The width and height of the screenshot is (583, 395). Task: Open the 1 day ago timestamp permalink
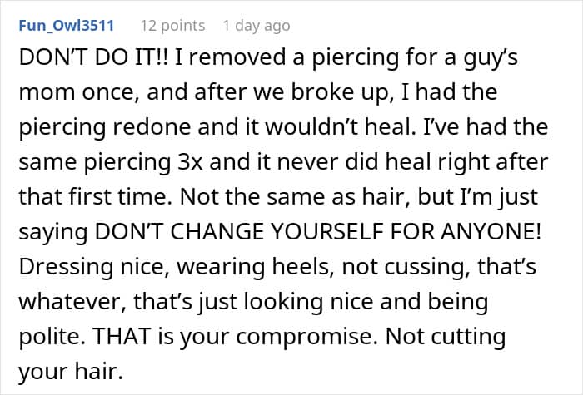pyautogui.click(x=257, y=26)
